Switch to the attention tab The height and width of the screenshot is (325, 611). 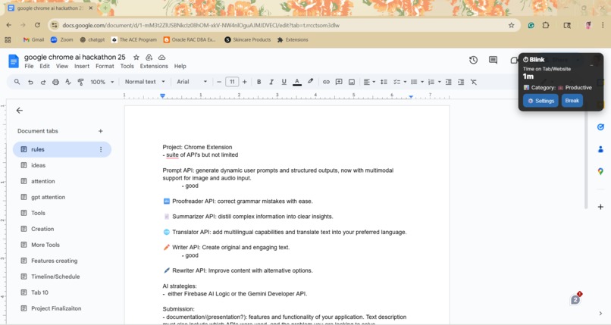[x=62, y=181]
